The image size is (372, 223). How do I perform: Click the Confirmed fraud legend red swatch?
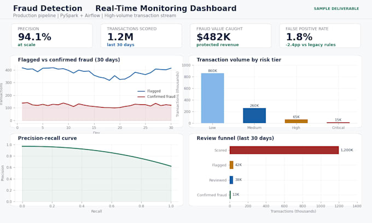click(141, 97)
